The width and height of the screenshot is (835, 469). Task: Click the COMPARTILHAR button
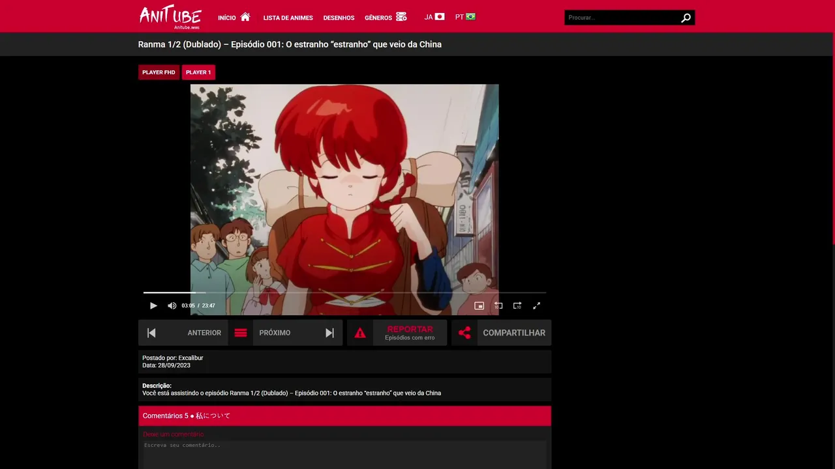[x=514, y=333]
